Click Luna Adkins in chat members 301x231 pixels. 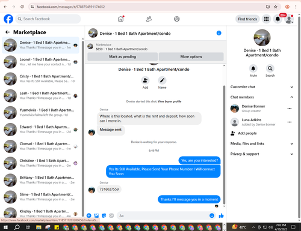coord(252,120)
